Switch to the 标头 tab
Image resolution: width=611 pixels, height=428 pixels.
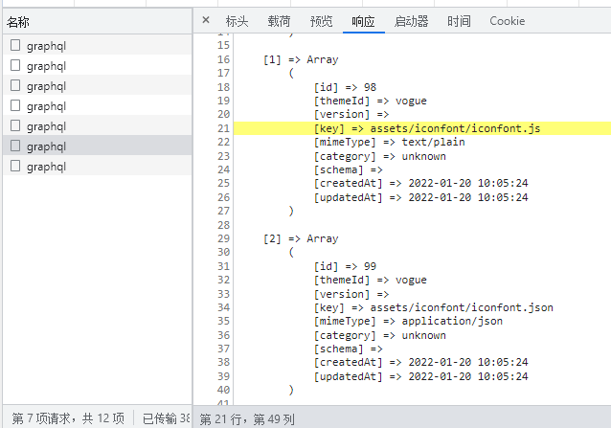pos(237,21)
